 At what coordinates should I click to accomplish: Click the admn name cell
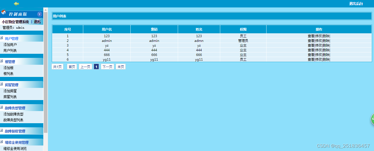tap(199, 41)
